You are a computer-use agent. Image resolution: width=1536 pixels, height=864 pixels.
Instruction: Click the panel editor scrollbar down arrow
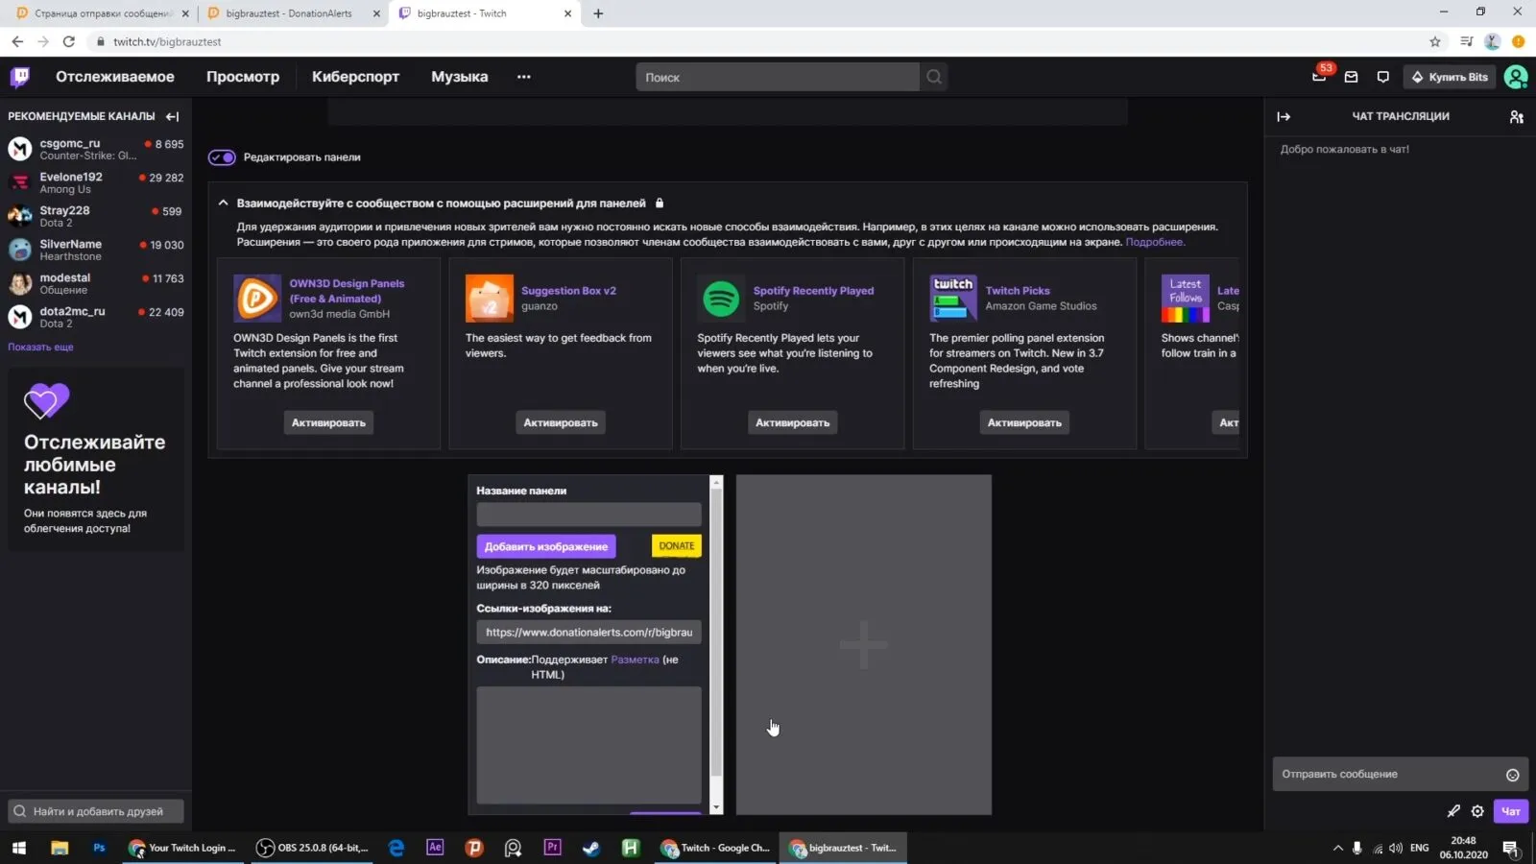[x=716, y=808]
